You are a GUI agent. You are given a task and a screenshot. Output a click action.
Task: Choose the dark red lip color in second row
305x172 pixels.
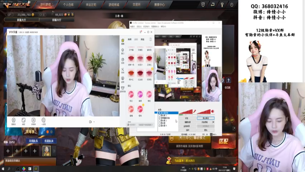click(x=140, y=73)
